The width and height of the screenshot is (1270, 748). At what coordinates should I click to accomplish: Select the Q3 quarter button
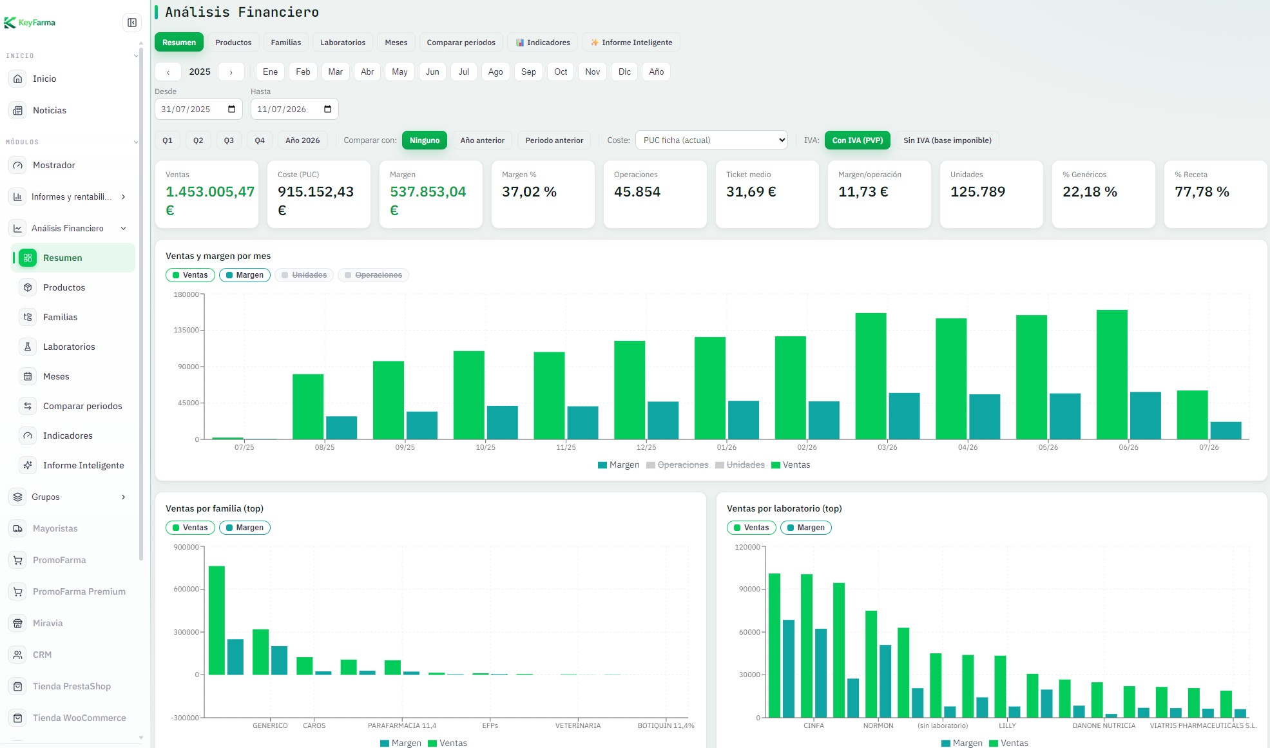(229, 140)
